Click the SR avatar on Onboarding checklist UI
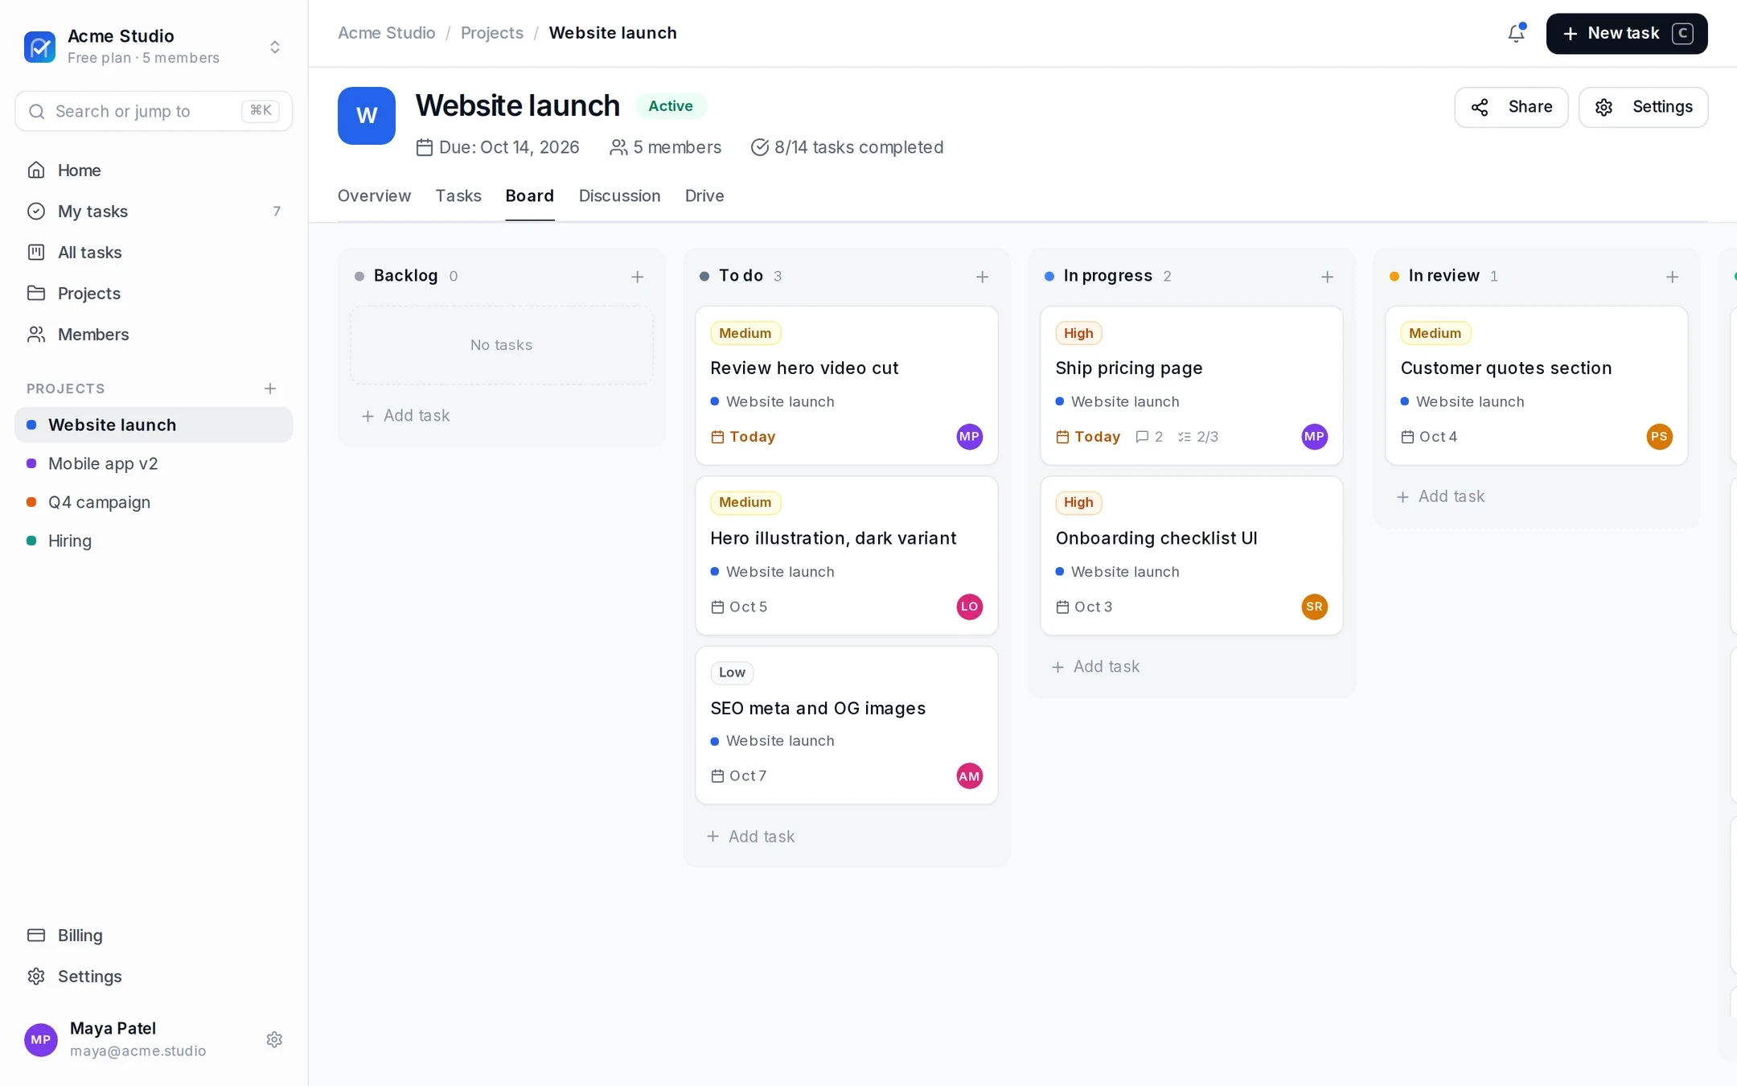Screen dimensions: 1737x1086 (x=1314, y=607)
